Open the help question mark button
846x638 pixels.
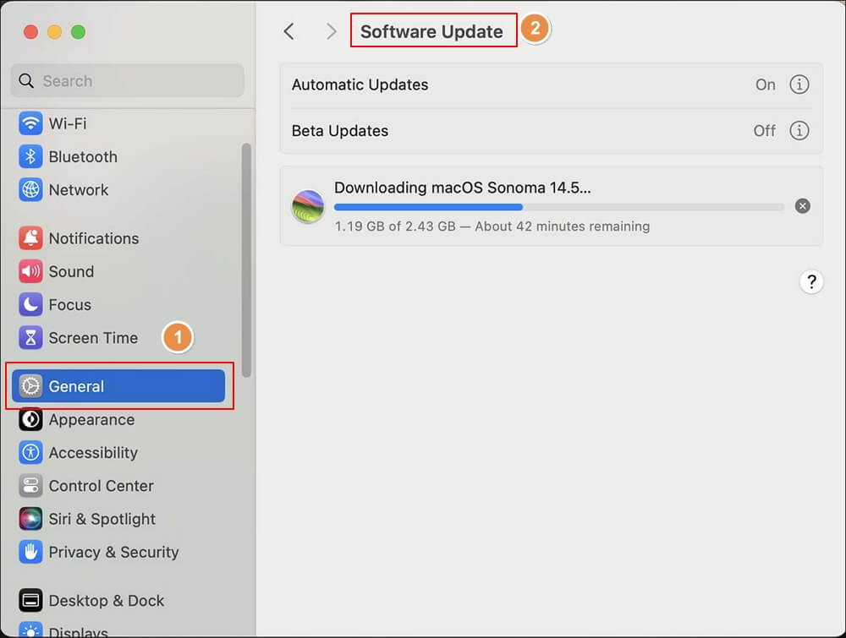point(811,282)
